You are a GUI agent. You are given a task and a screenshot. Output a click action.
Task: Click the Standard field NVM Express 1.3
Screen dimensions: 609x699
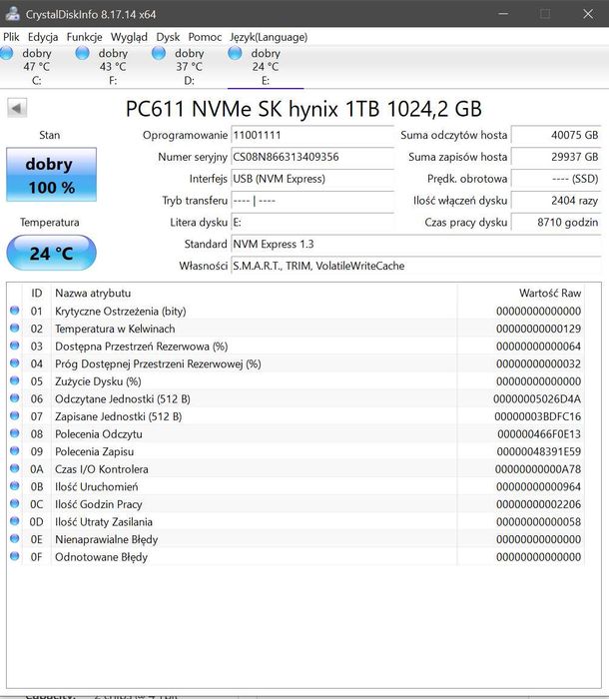pyautogui.click(x=416, y=245)
